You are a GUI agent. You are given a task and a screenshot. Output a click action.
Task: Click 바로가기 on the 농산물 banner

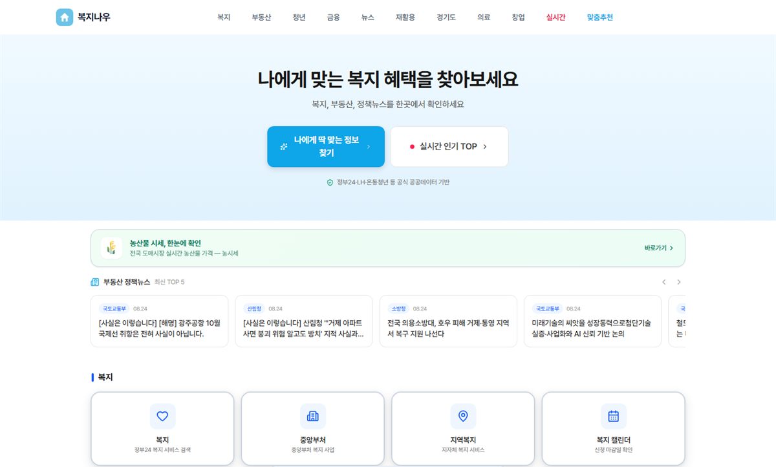pyautogui.click(x=659, y=248)
